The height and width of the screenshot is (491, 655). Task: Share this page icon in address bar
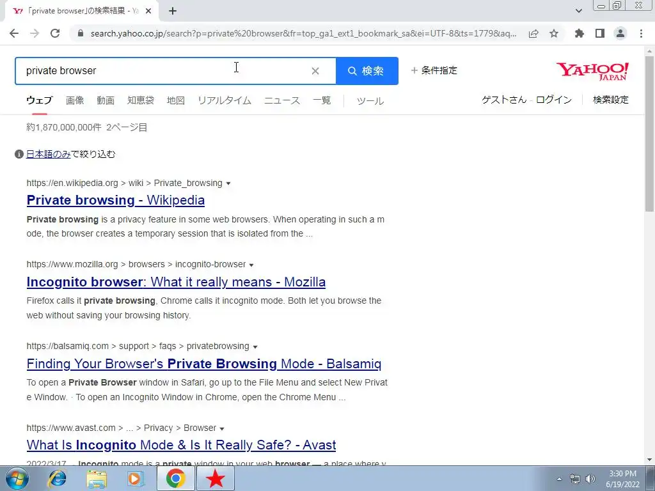pyautogui.click(x=533, y=33)
